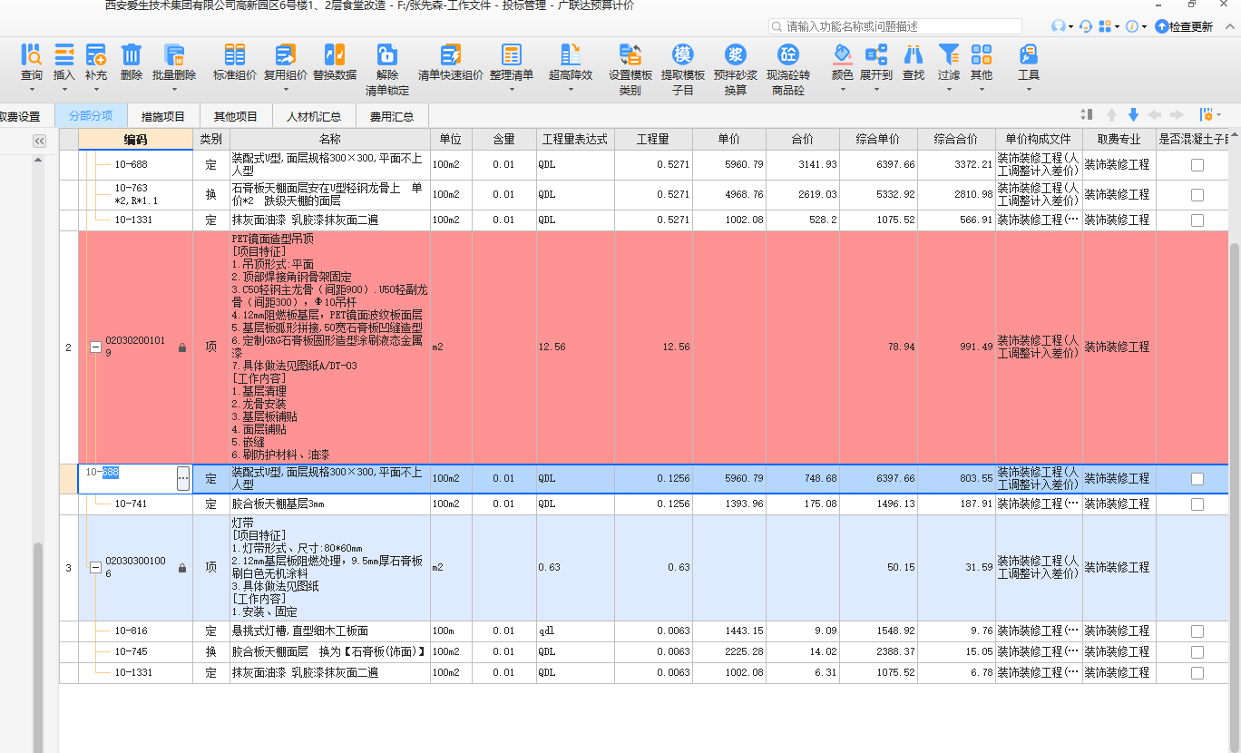Switch to the 分部分项 tab
The width and height of the screenshot is (1241, 753).
(x=91, y=116)
